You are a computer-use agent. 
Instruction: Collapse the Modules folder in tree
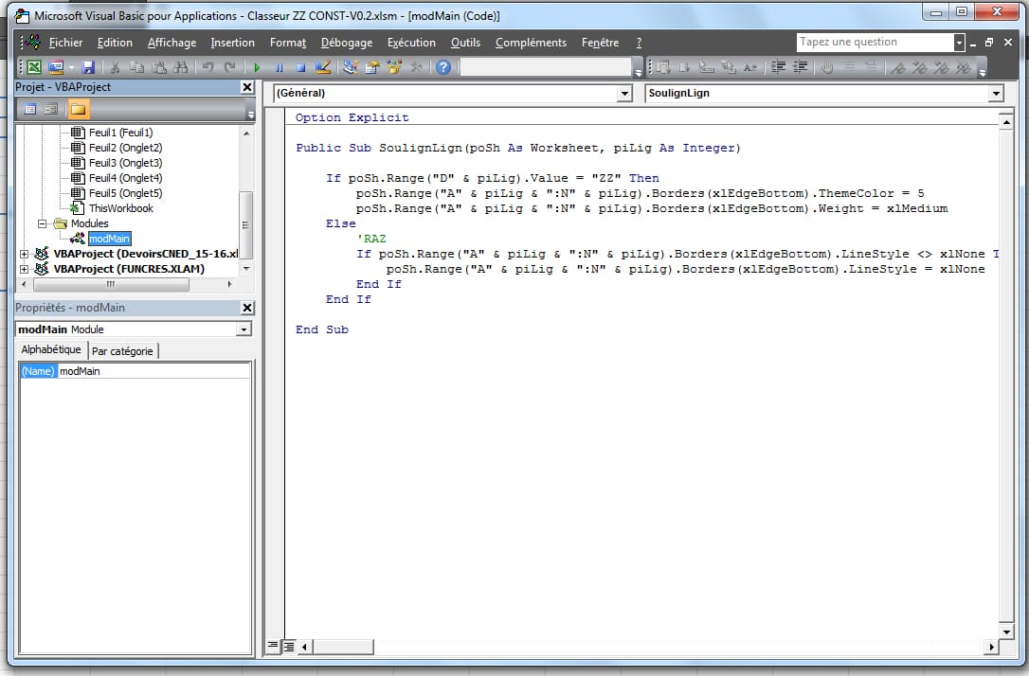(43, 223)
